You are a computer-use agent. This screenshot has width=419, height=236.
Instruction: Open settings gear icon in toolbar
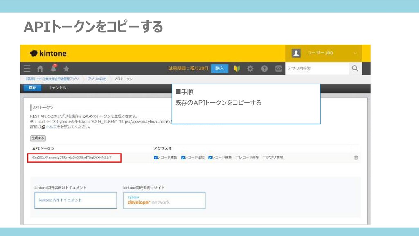(250, 69)
